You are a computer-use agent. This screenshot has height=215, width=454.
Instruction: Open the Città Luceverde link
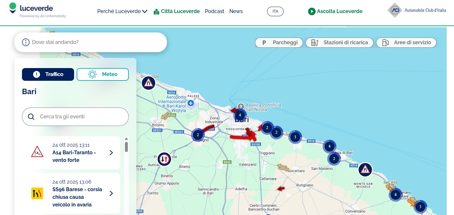176,11
